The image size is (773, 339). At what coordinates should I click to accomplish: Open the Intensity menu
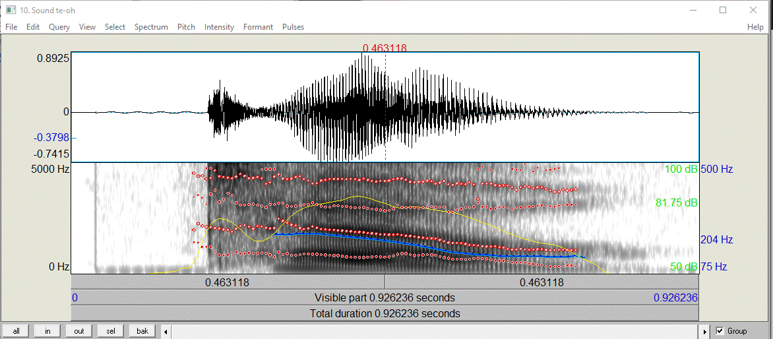coord(219,27)
